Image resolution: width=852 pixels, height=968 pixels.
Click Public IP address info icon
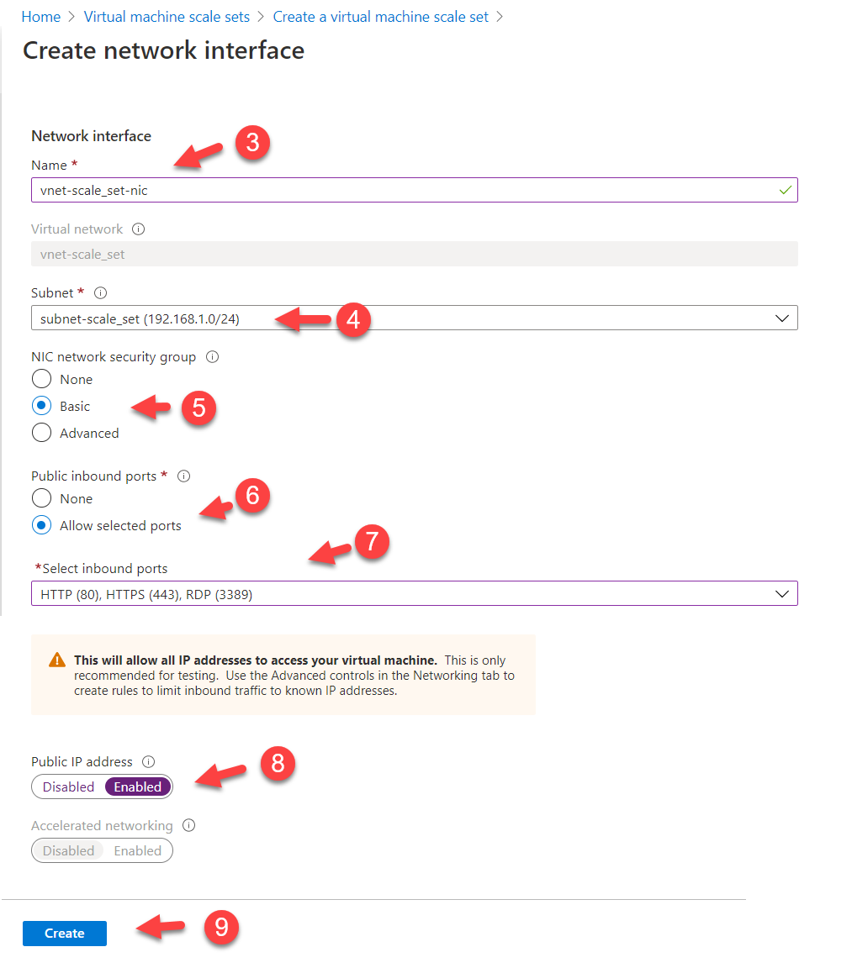(x=149, y=762)
